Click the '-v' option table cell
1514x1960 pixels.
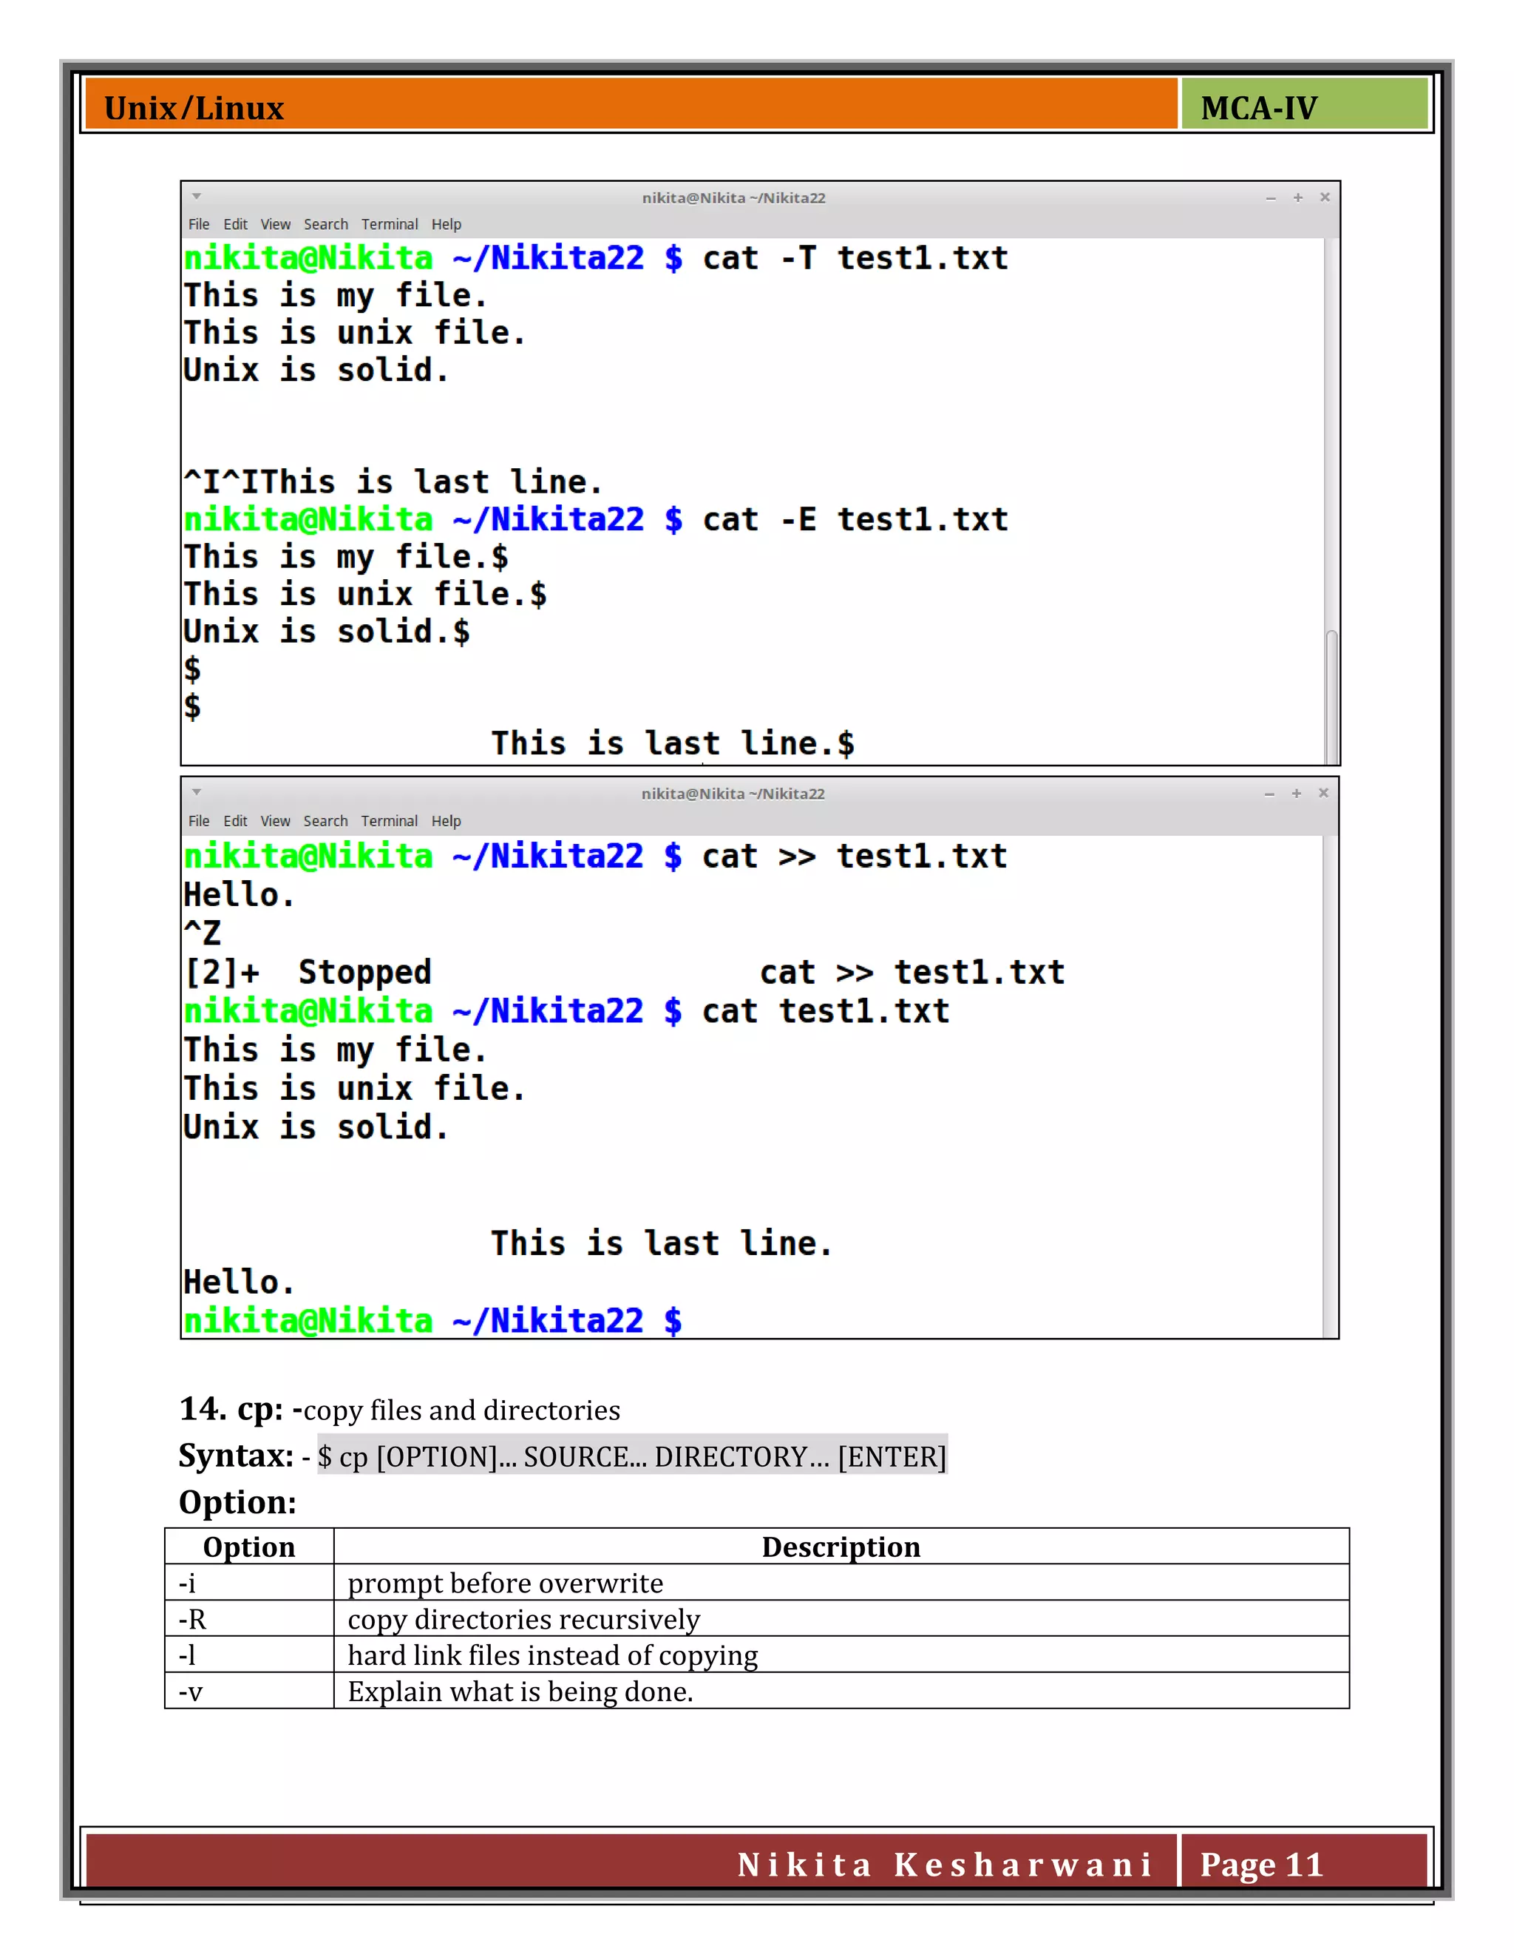tap(249, 1691)
